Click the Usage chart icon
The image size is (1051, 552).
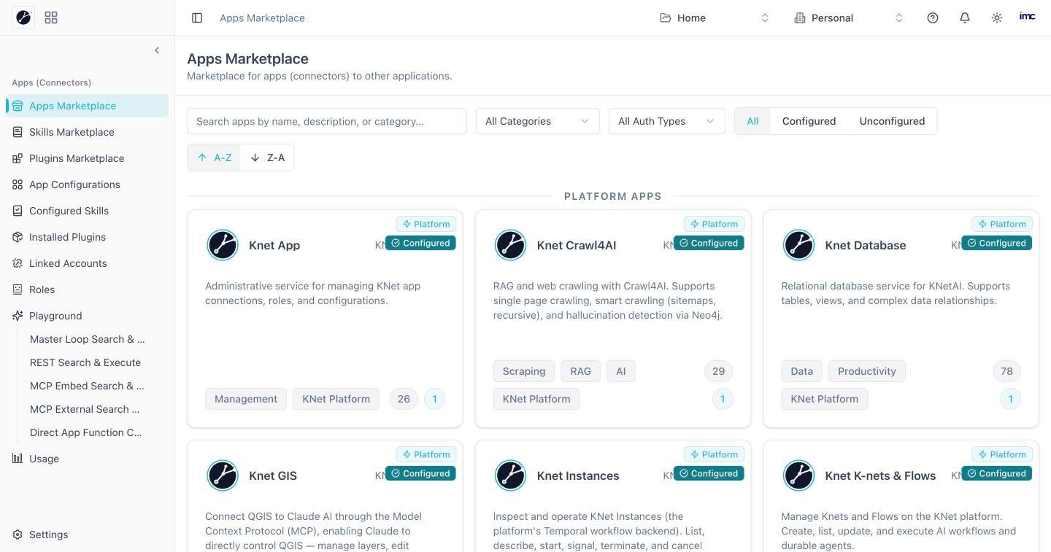pyautogui.click(x=18, y=459)
